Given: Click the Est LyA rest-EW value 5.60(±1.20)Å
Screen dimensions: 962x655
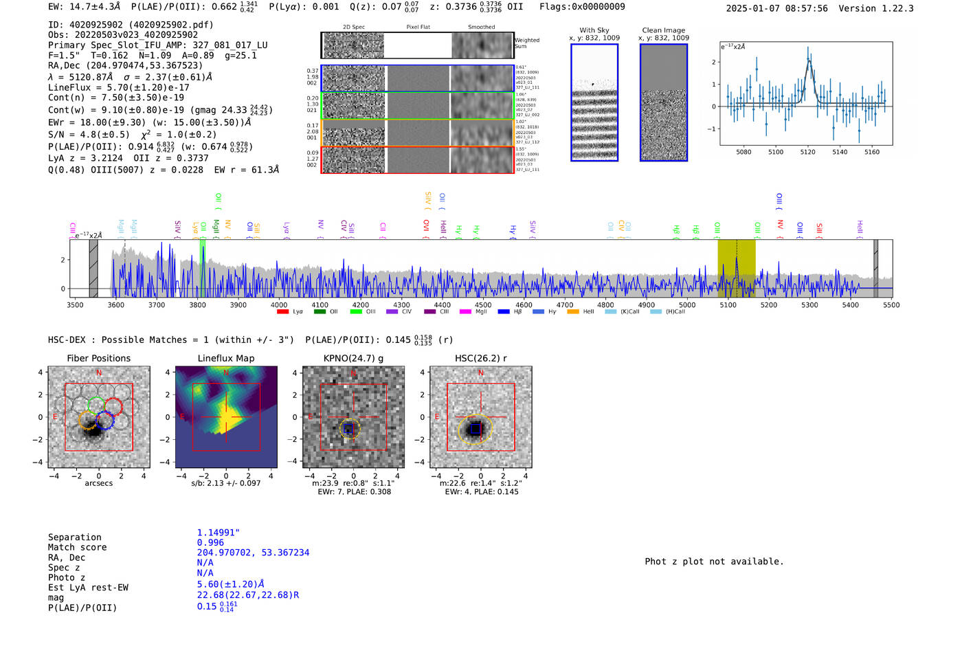Looking at the screenshot, I should coord(231,584).
